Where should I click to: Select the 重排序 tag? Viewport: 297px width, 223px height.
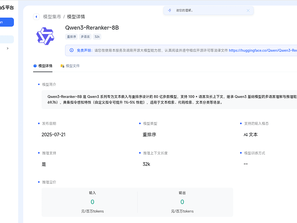[x=71, y=37]
